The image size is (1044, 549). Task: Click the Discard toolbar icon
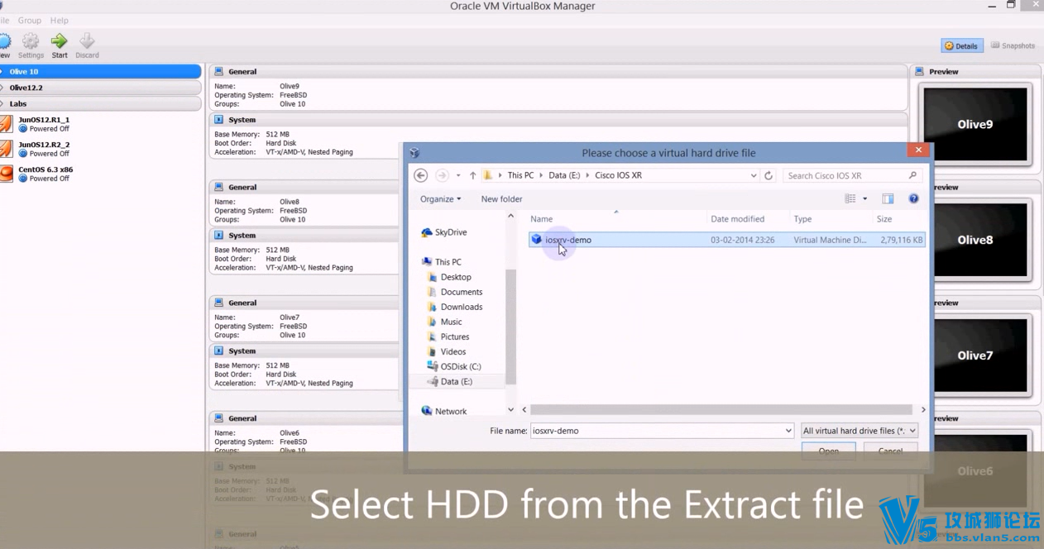(x=87, y=45)
